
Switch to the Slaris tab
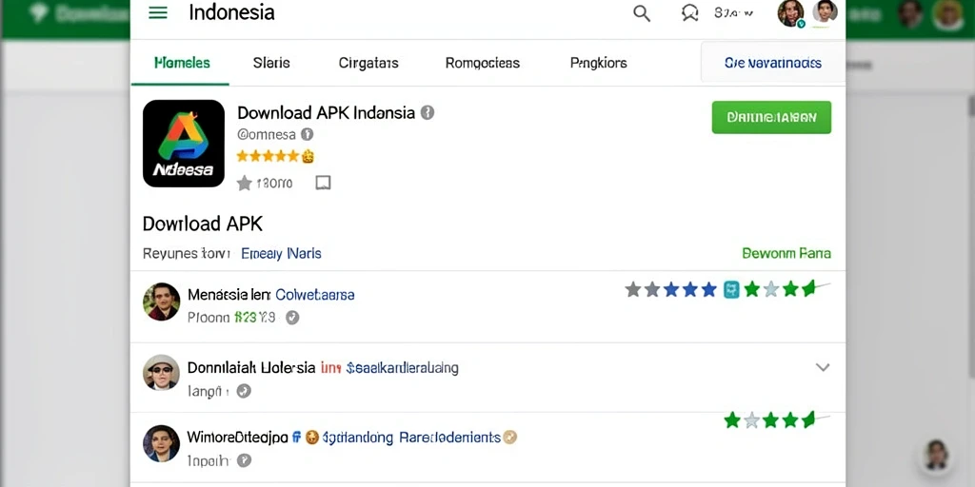tap(271, 63)
